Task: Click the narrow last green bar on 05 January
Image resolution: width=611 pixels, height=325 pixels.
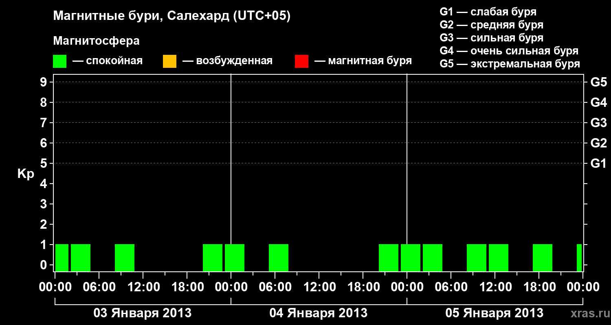Action: point(579,258)
